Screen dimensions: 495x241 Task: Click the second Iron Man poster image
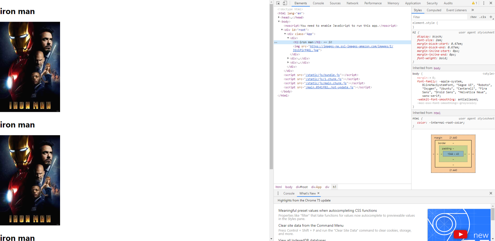point(30,180)
